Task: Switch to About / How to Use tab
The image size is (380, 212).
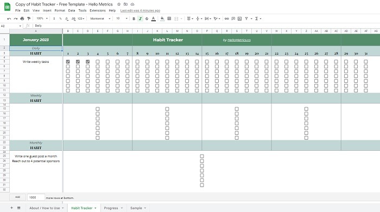Action: pos(46,208)
